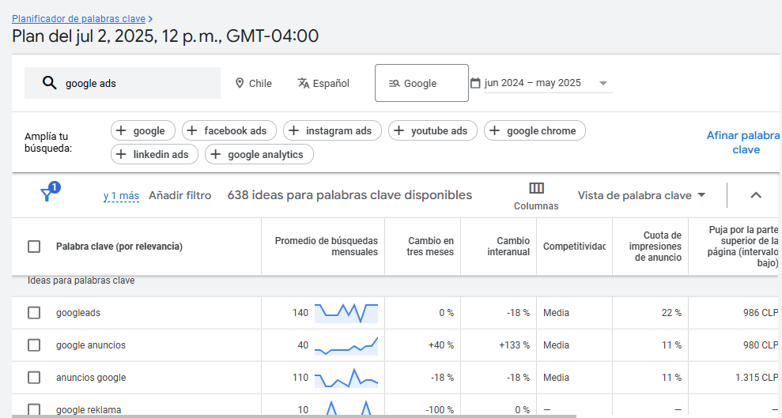This screenshot has height=418, width=782.
Task: Click the 'google anuncios' trend sparkline
Action: [346, 345]
